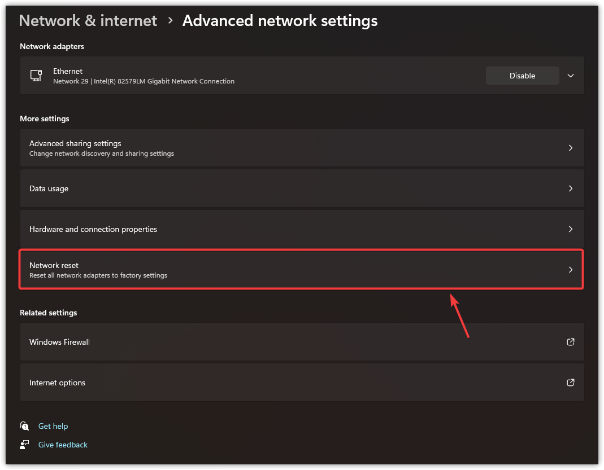Click the external link icon beside Internet options
Screen dimensions: 604x470
(570, 383)
